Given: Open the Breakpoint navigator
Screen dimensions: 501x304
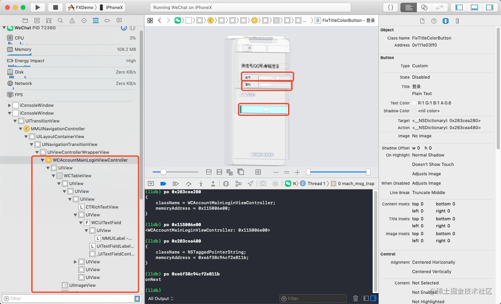Looking at the screenshot, I should coord(107,20).
